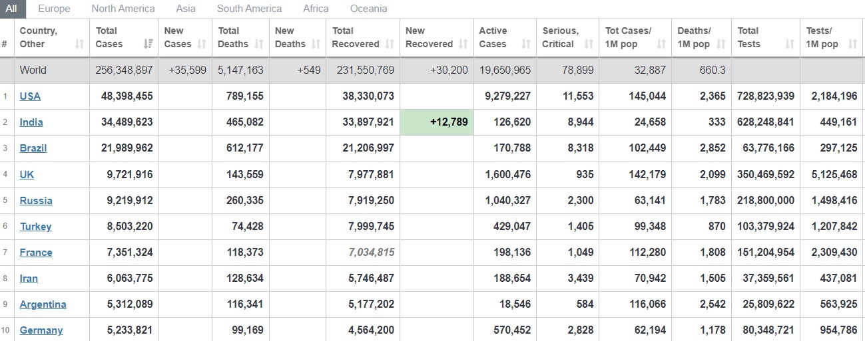Click sort arrows for New Deaths
The image size is (865, 341).
point(317,45)
